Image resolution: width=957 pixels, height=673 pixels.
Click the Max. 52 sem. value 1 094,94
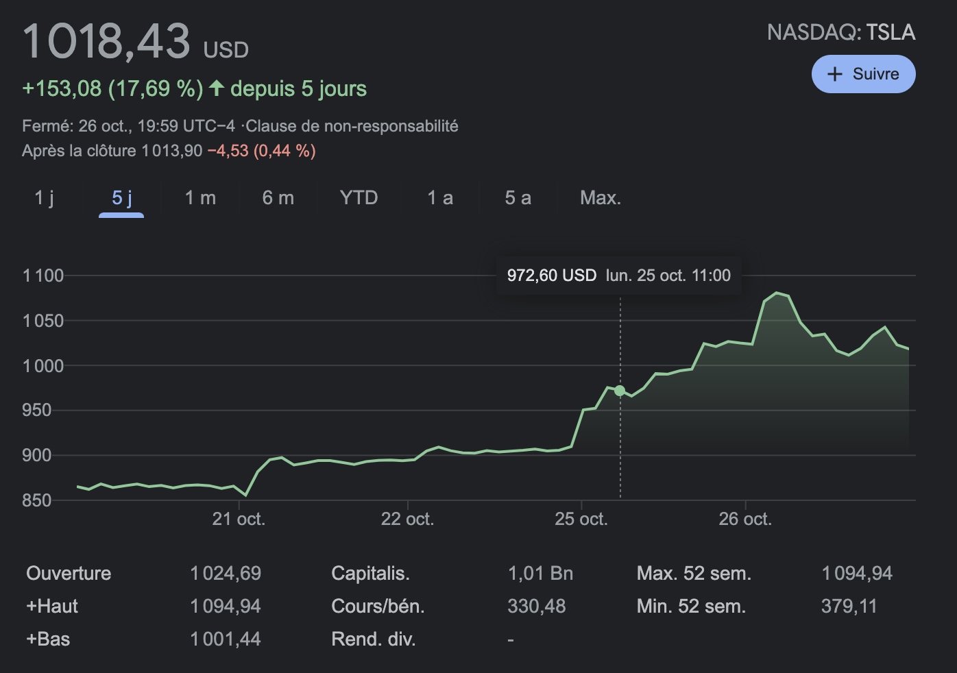857,573
